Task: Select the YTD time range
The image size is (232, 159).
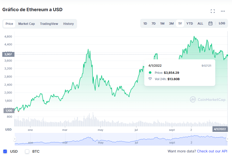Action: coord(190,23)
